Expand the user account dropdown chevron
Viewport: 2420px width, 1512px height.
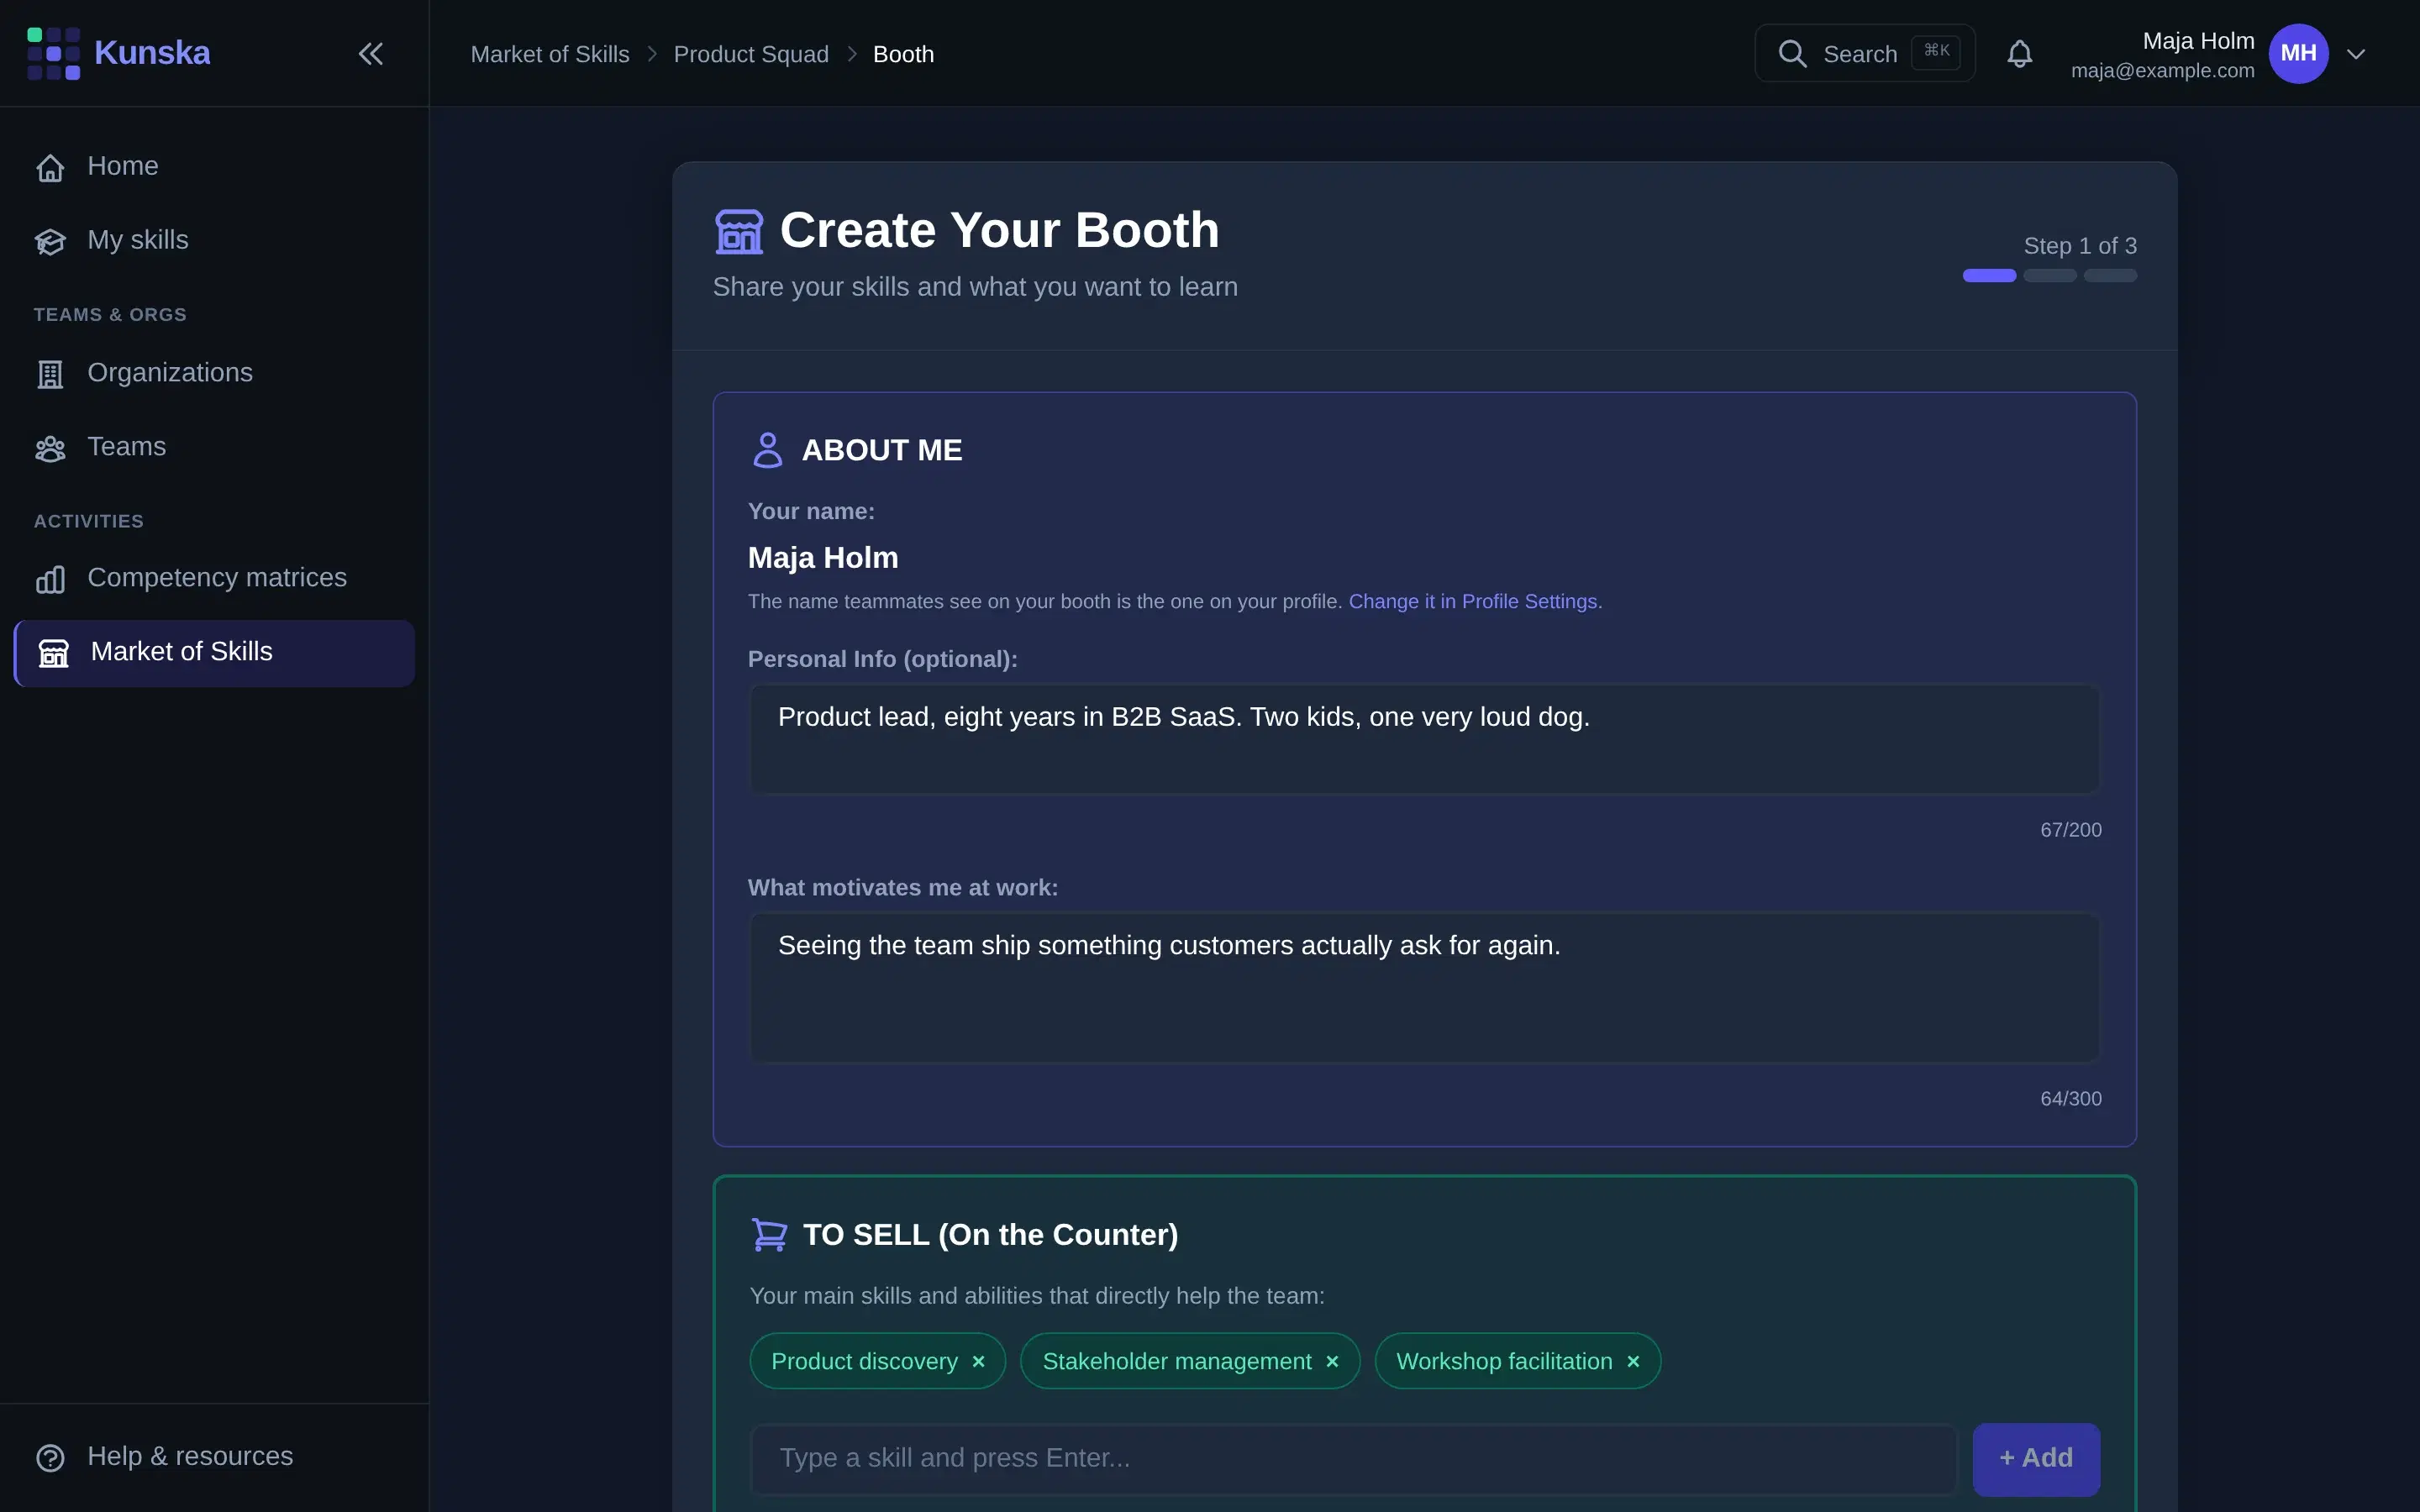tap(2356, 54)
